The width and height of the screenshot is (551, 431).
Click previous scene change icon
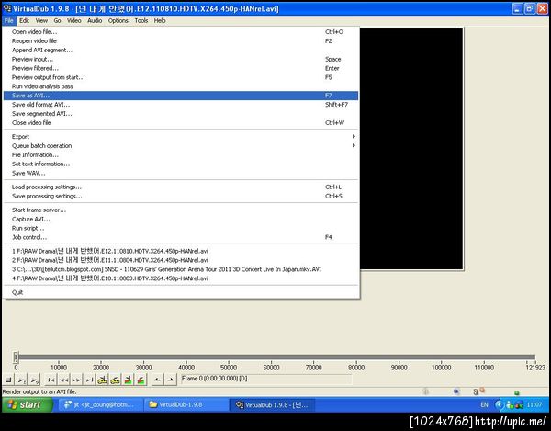click(129, 380)
